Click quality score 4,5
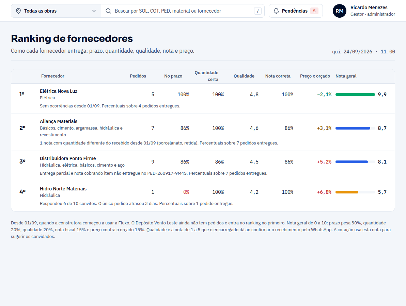 coord(254,162)
